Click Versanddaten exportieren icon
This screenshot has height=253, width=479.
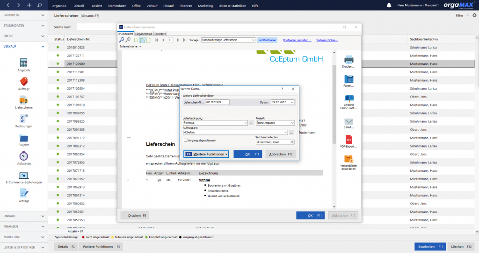point(348,159)
